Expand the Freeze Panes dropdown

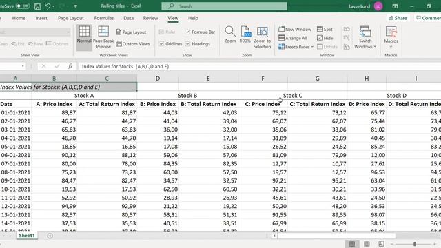(x=312, y=47)
